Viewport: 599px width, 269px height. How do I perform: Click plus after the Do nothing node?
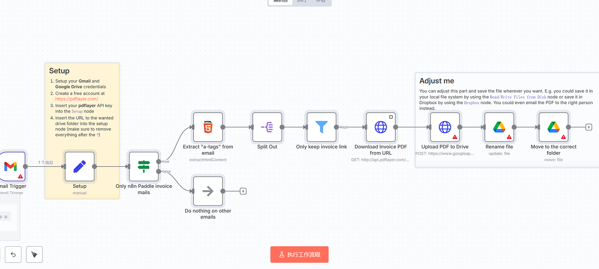click(x=243, y=191)
